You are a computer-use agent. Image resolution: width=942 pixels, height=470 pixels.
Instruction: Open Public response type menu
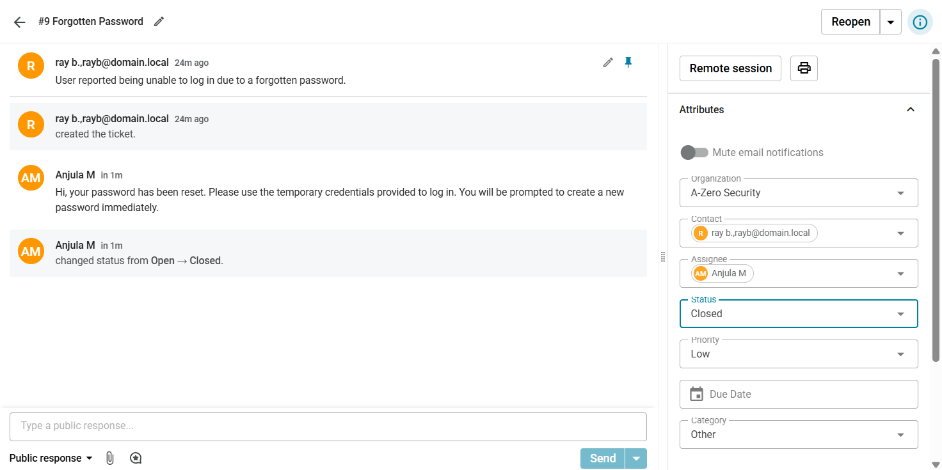51,458
